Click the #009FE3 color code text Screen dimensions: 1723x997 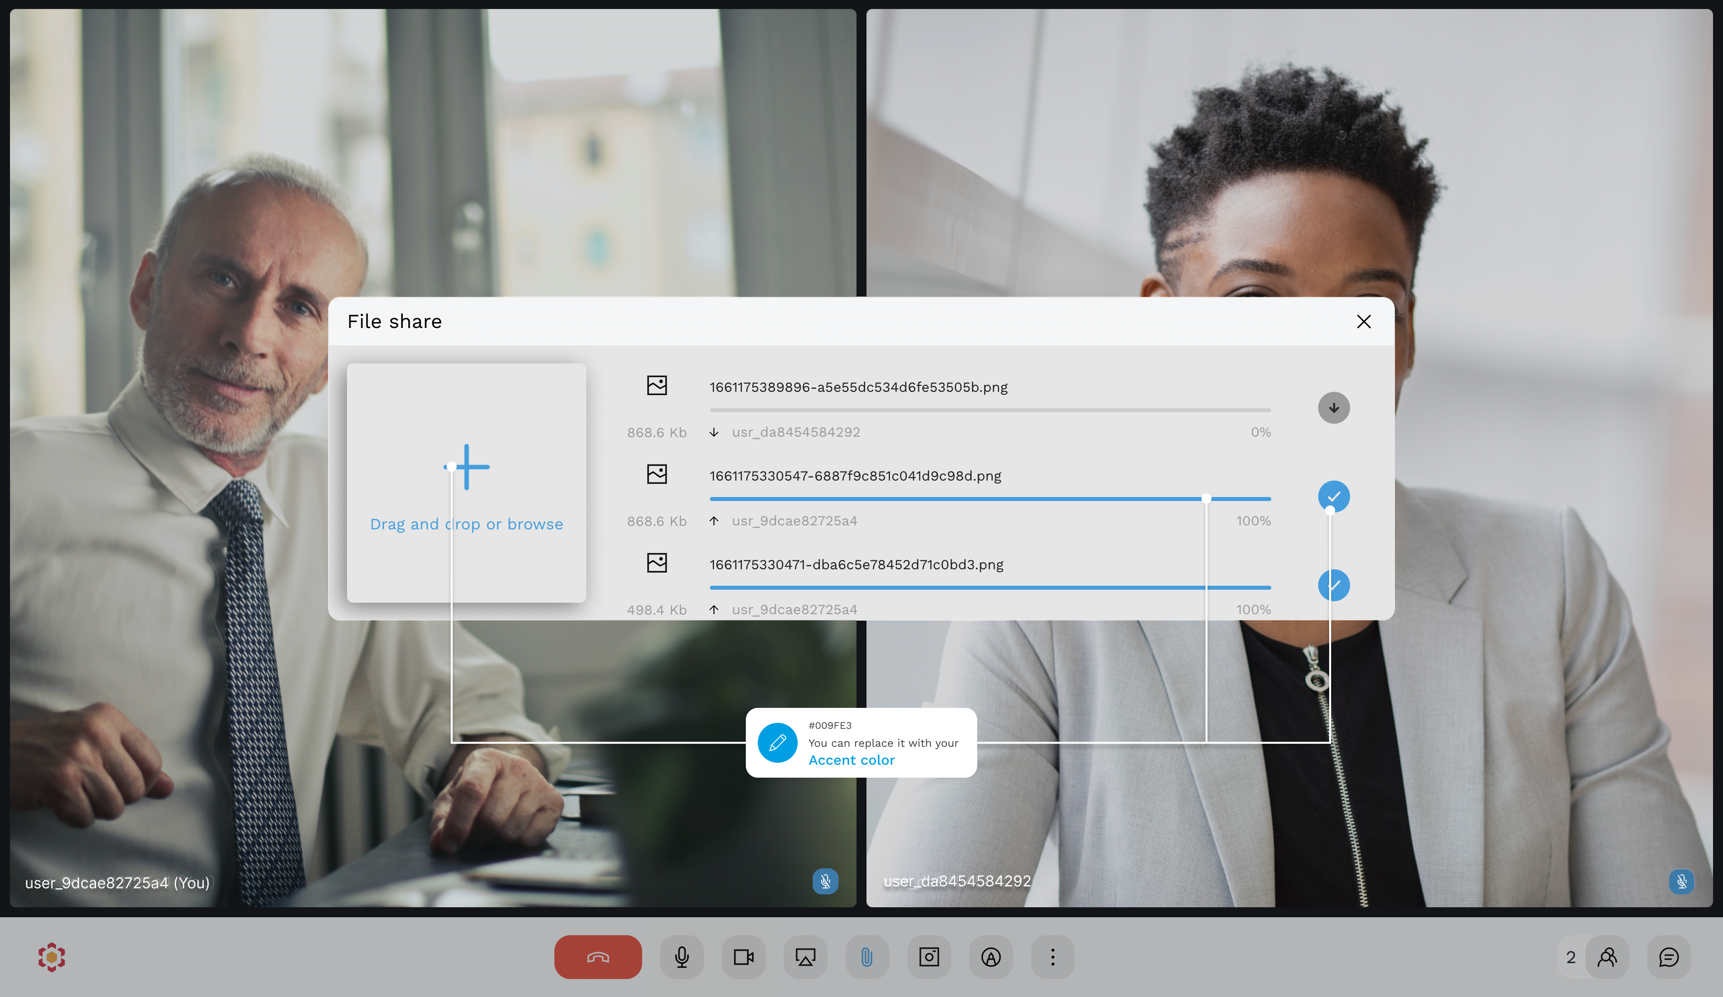point(830,725)
